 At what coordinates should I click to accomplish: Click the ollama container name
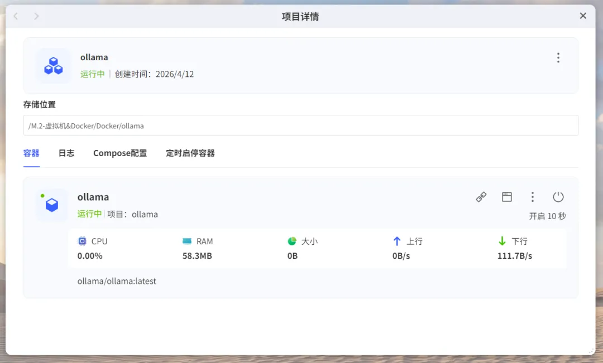pyautogui.click(x=93, y=197)
